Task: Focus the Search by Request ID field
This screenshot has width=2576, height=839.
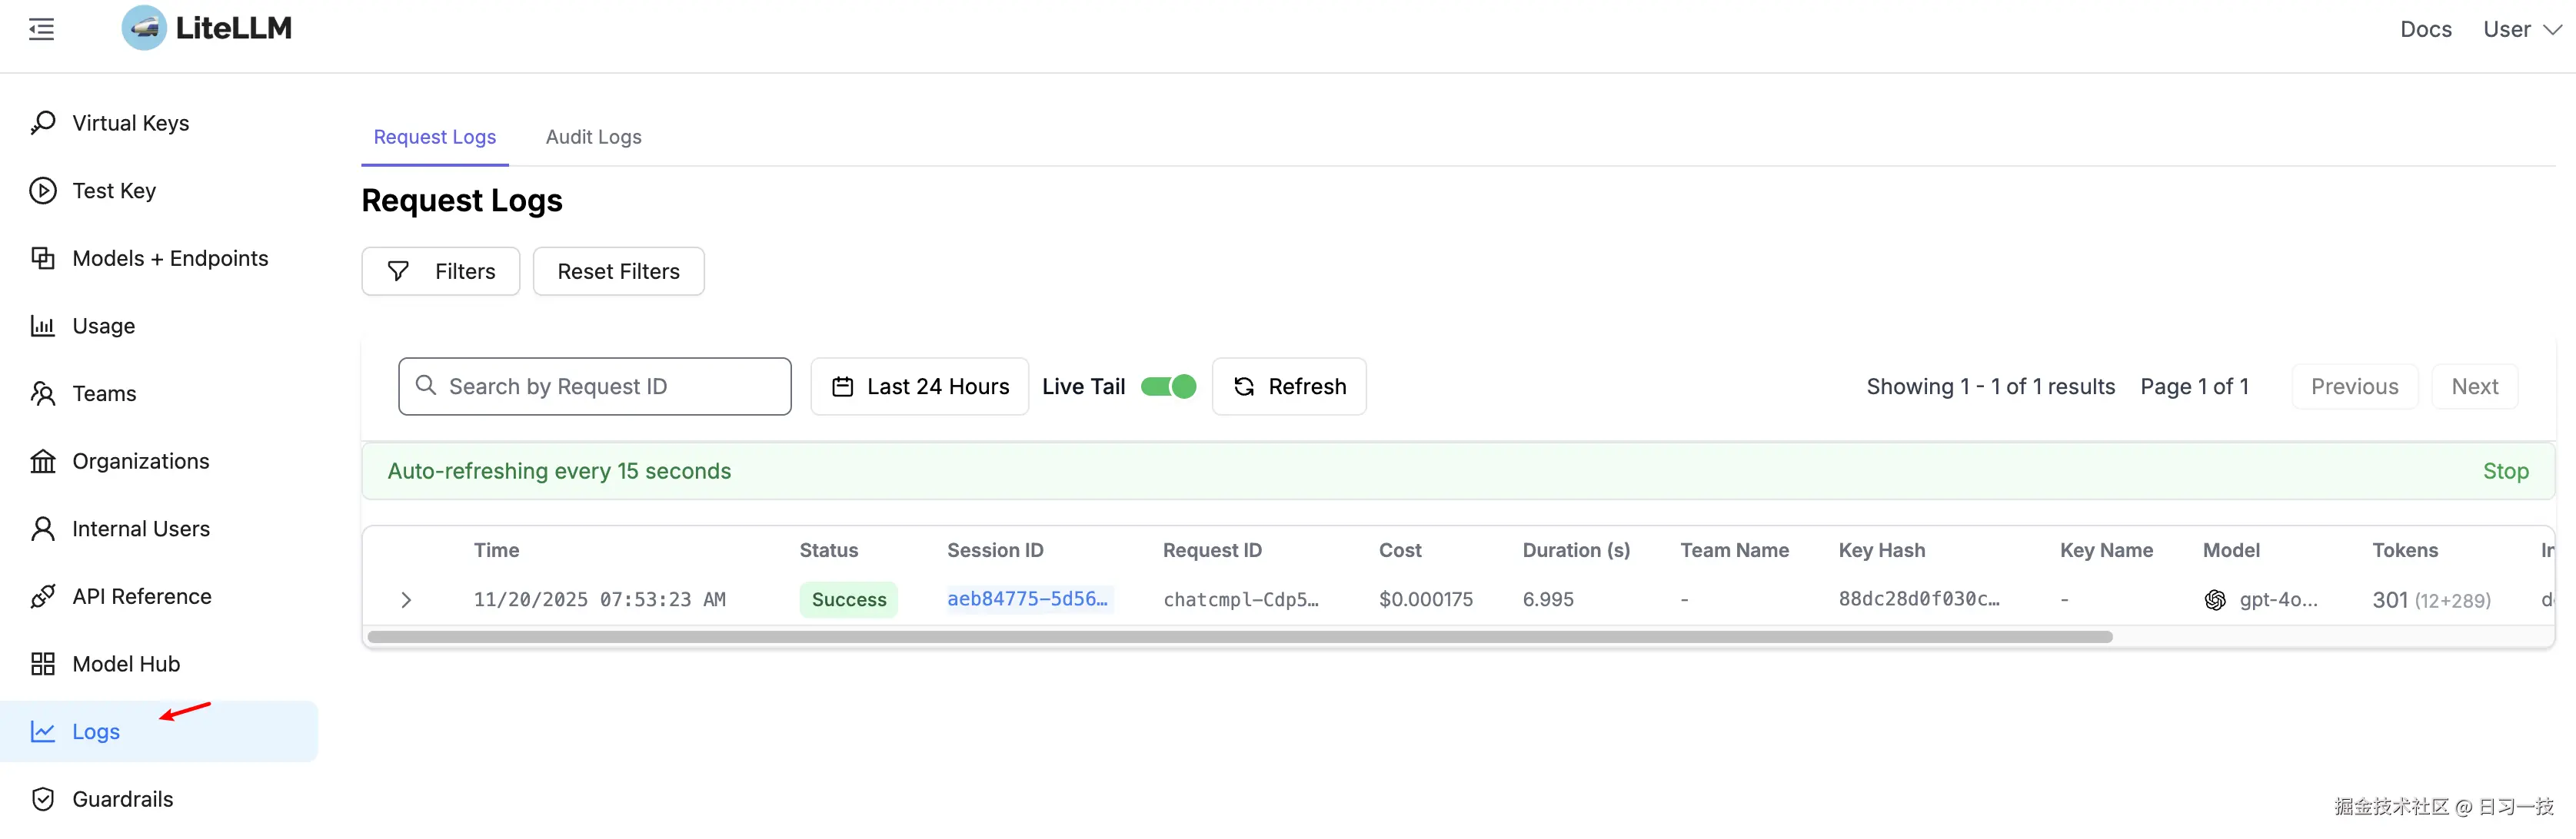Action: pos(595,386)
